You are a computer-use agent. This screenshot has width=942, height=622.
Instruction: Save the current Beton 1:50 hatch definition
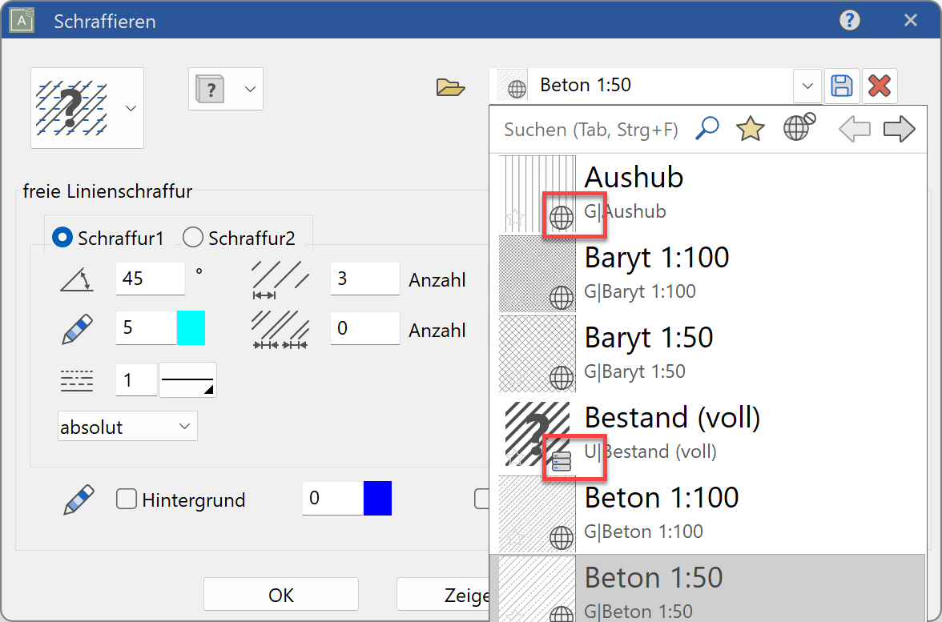click(842, 86)
